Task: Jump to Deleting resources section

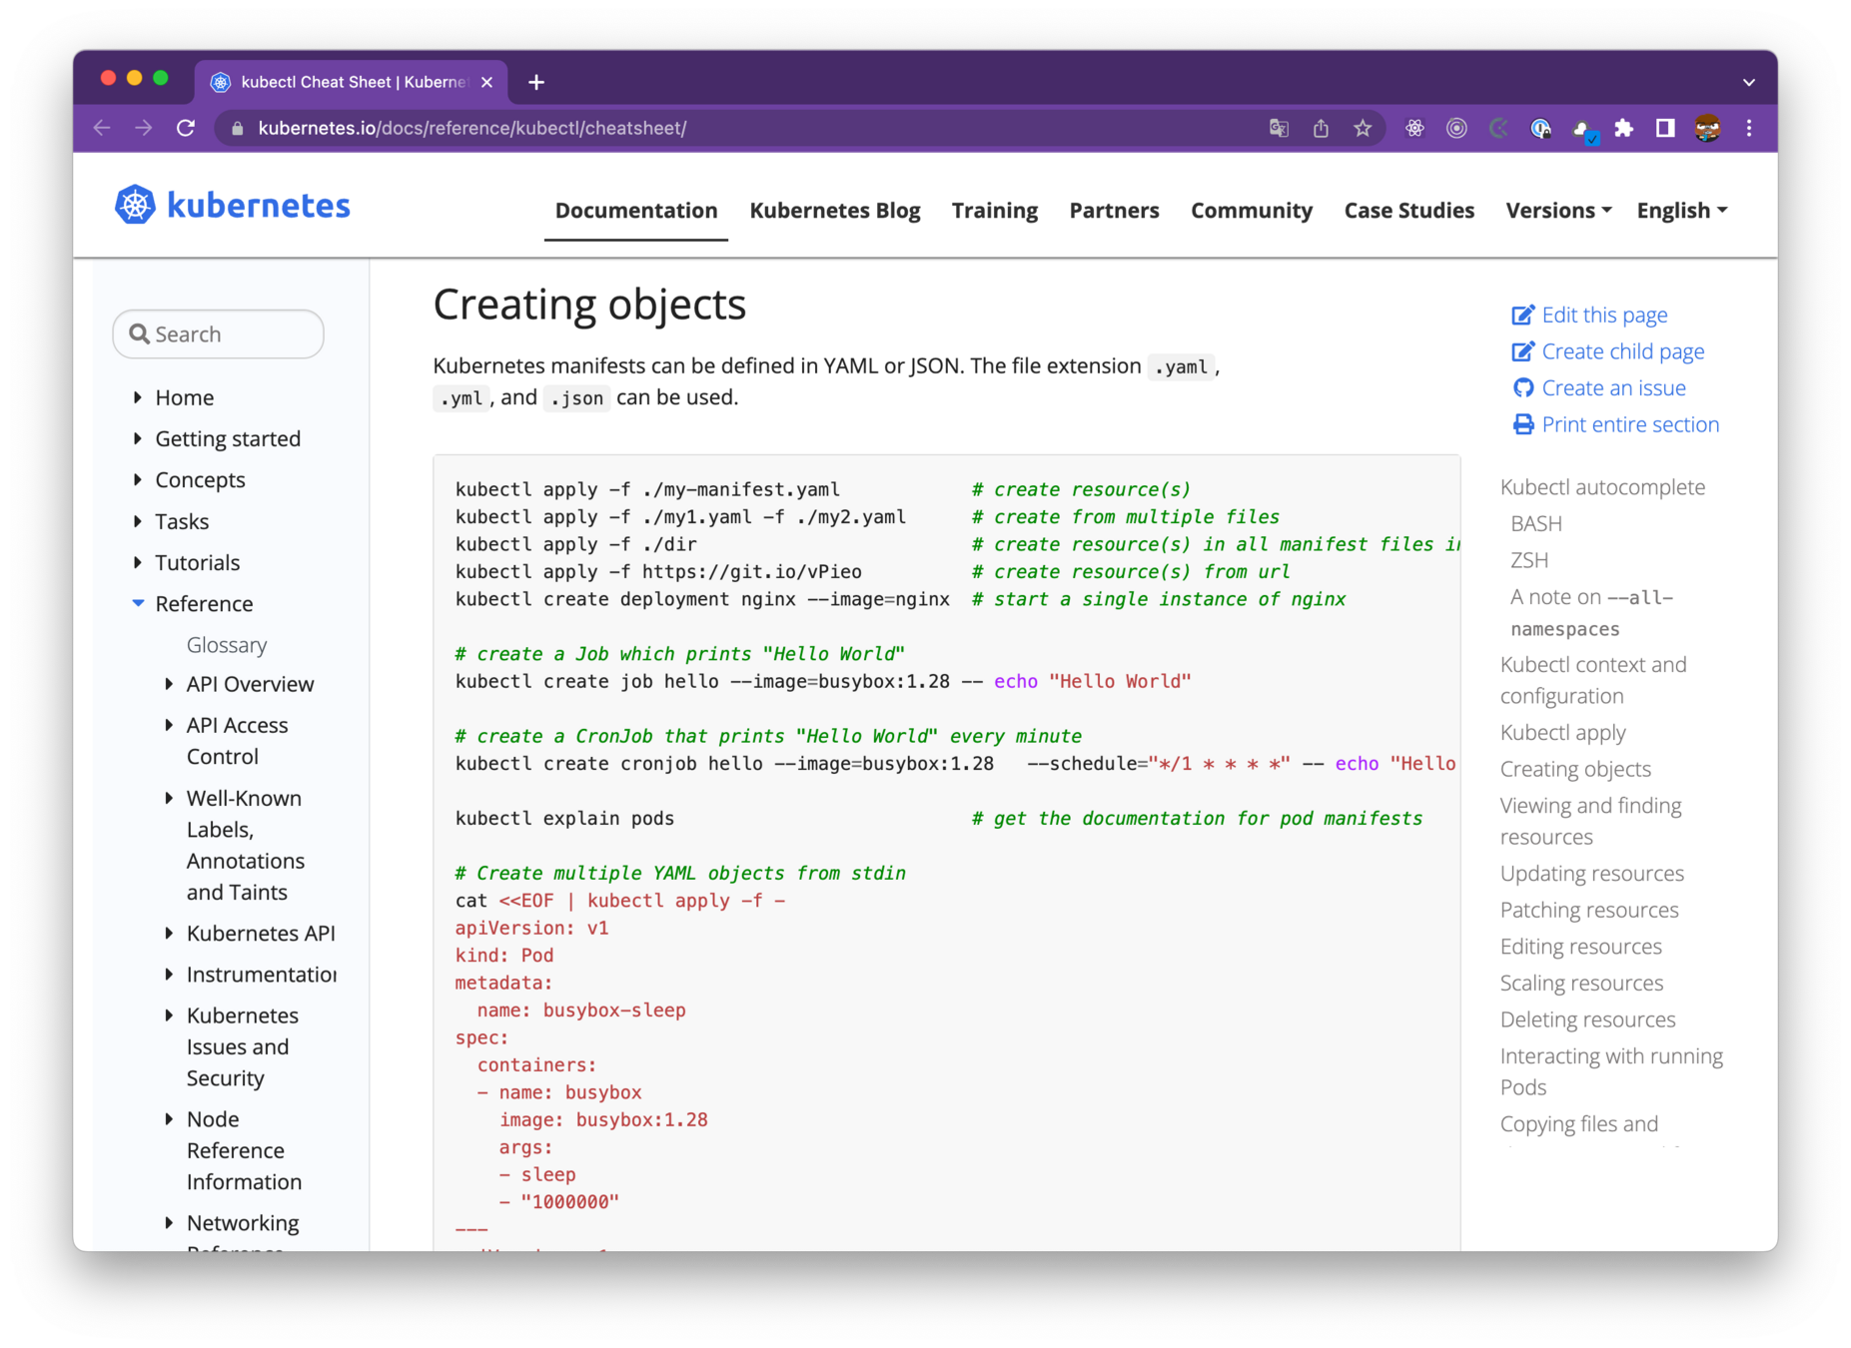Action: tap(1587, 1019)
